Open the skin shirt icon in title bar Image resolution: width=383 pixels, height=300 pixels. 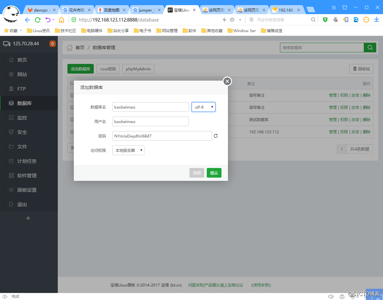345,7
